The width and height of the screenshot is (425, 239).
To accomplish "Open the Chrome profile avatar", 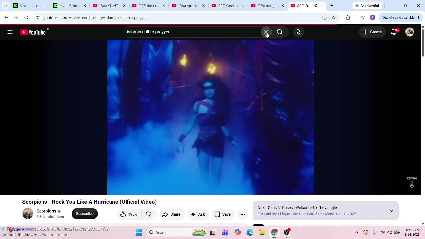I will 373,18.
